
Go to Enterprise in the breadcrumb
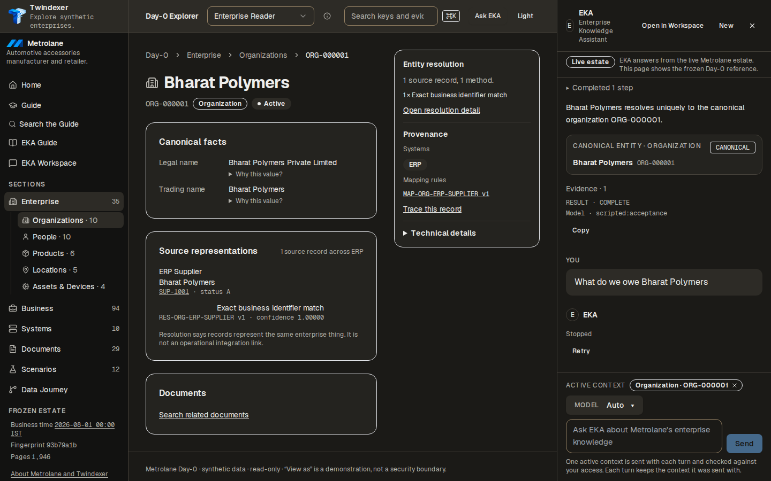(x=203, y=55)
